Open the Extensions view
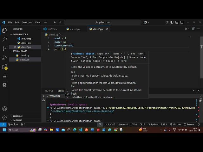The width and height of the screenshot is (203, 152). tap(4, 67)
